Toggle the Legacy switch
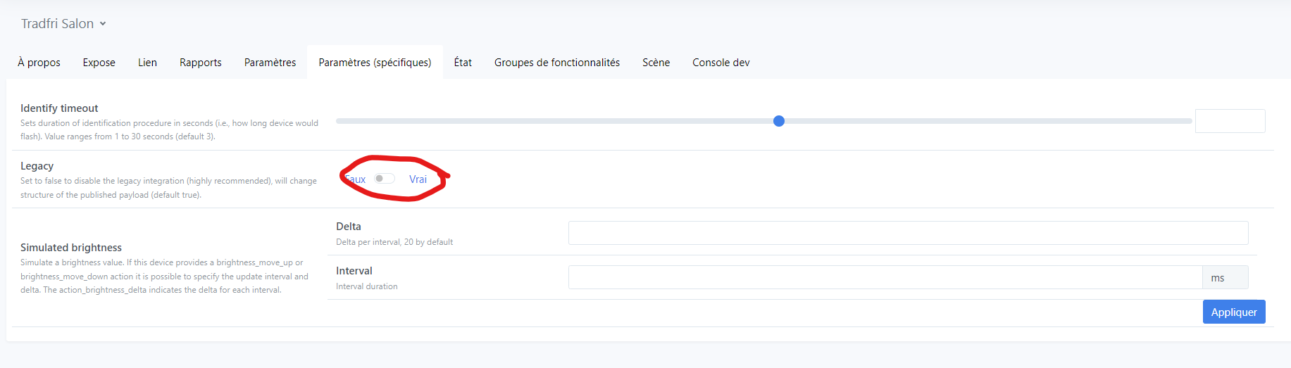The height and width of the screenshot is (368, 1291). click(x=385, y=179)
